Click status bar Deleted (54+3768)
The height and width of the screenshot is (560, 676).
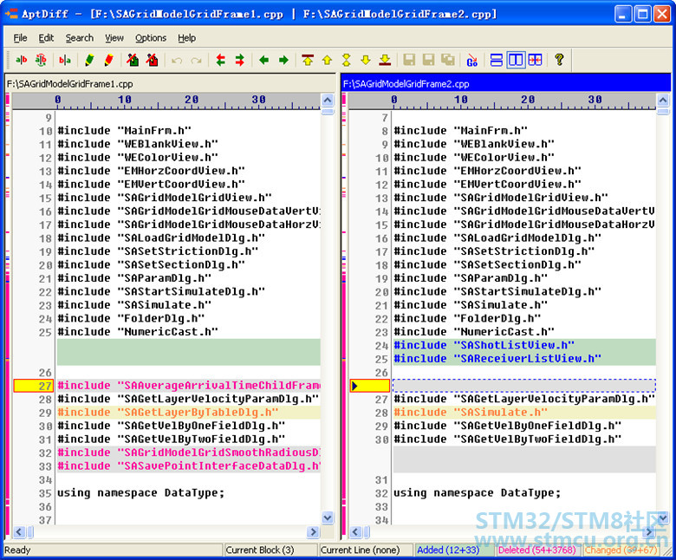537,550
